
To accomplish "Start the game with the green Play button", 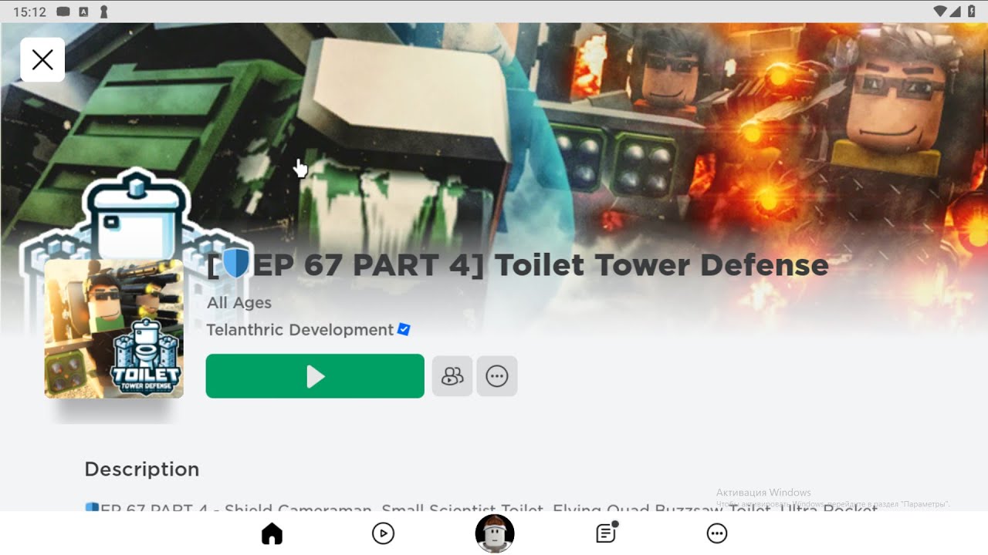I will pyautogui.click(x=315, y=376).
